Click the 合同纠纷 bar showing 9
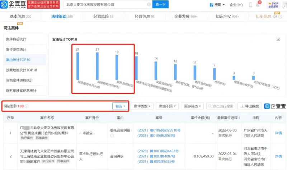 pyautogui.click(x=215, y=74)
